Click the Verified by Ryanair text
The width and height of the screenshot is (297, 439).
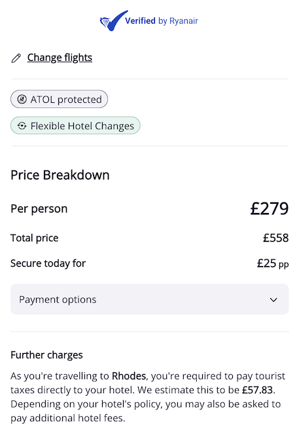pyautogui.click(x=162, y=21)
